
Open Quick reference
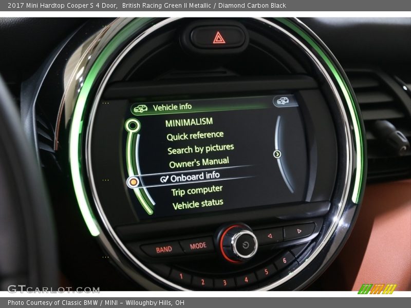(x=195, y=136)
